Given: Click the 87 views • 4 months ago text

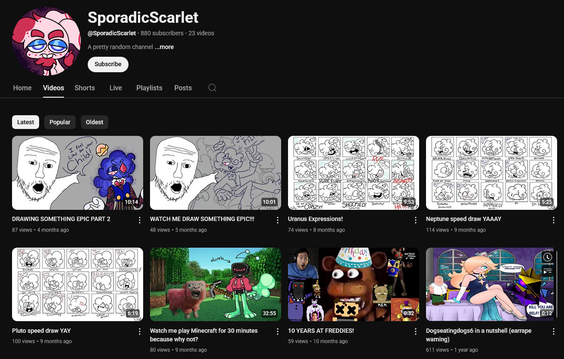Looking at the screenshot, I should [x=40, y=230].
